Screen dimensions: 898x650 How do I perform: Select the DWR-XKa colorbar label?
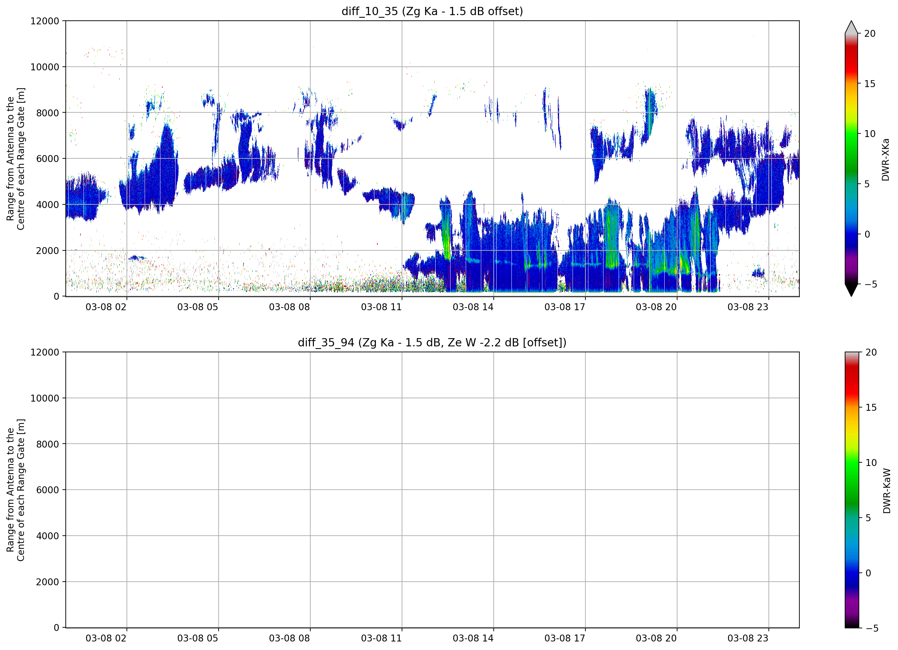(x=885, y=159)
